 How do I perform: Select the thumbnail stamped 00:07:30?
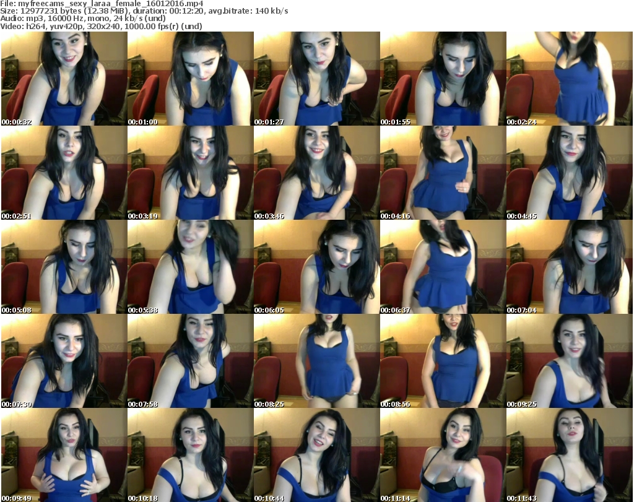tap(64, 361)
